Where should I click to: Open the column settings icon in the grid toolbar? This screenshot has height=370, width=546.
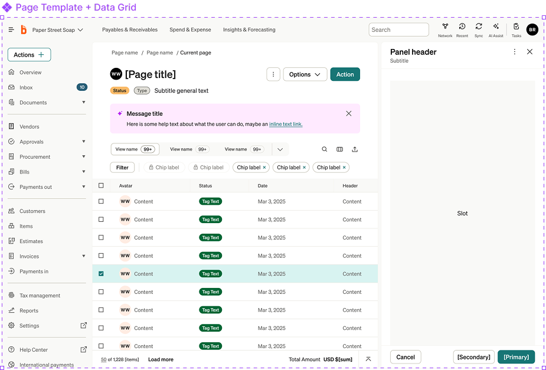[339, 149]
